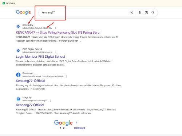Screen dimensions: 182x136
Task: Click the Facebook result favicon
Action: (x=18, y=75)
